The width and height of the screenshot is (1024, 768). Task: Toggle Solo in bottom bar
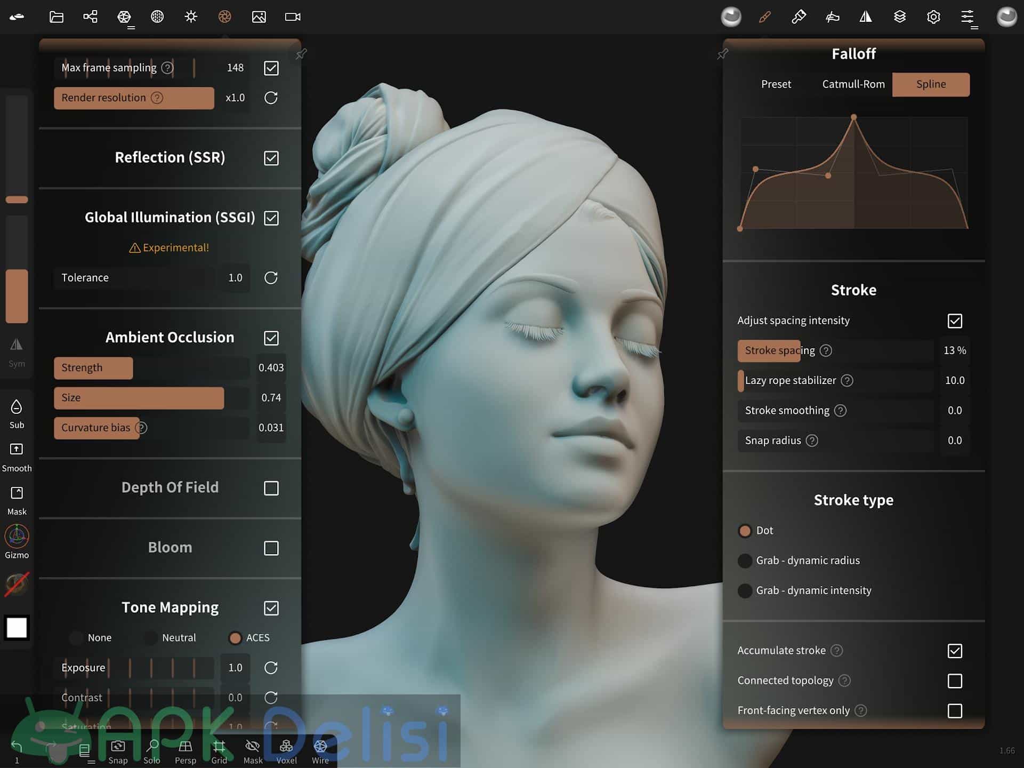pos(152,751)
